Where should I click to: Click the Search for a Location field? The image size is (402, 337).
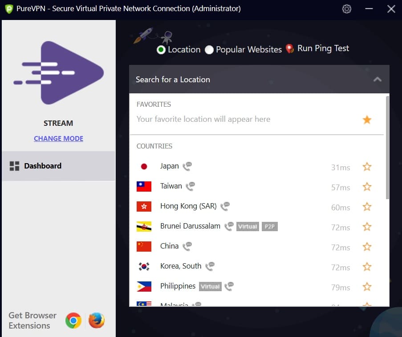259,79
